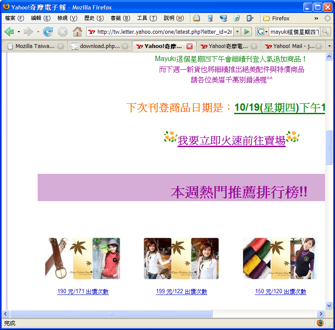Click the horizontal scrollbar thumb

coord(111,314)
